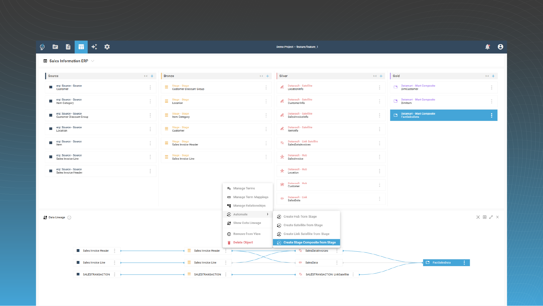Open the AI sparkles feature in the toolbar

click(x=94, y=47)
